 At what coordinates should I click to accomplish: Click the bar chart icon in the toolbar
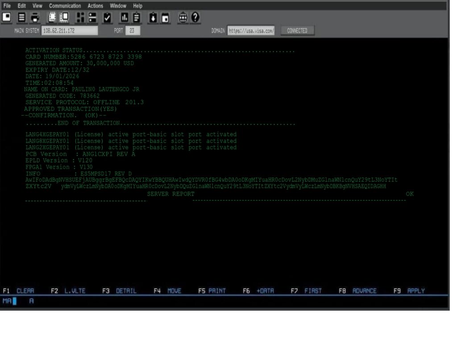pos(125,17)
